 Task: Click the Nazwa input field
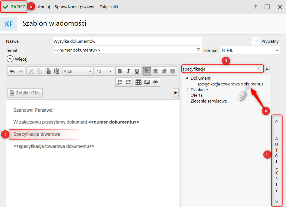pyautogui.click(x=127, y=41)
